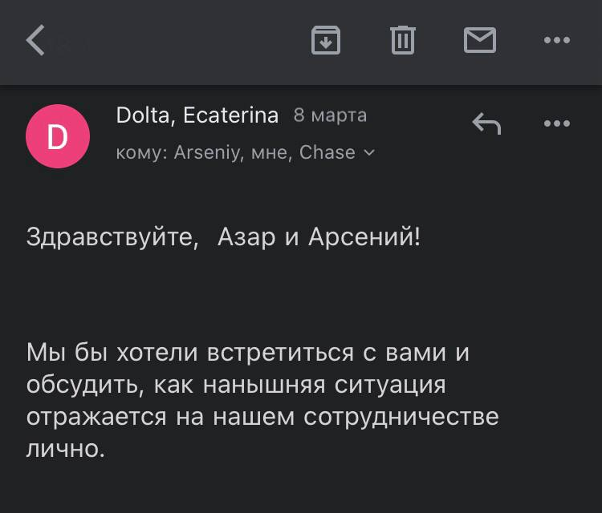Go back using the left chevron

click(35, 39)
